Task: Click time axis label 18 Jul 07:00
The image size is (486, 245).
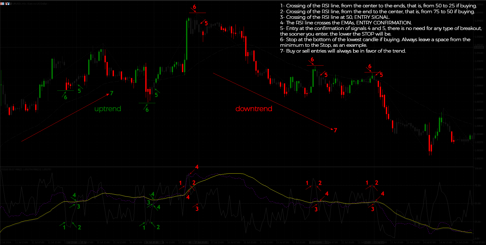Action: click(x=233, y=242)
